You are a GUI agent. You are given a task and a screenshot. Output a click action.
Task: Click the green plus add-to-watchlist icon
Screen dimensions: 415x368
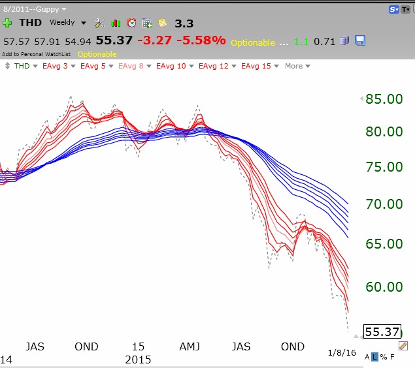pyautogui.click(x=8, y=23)
